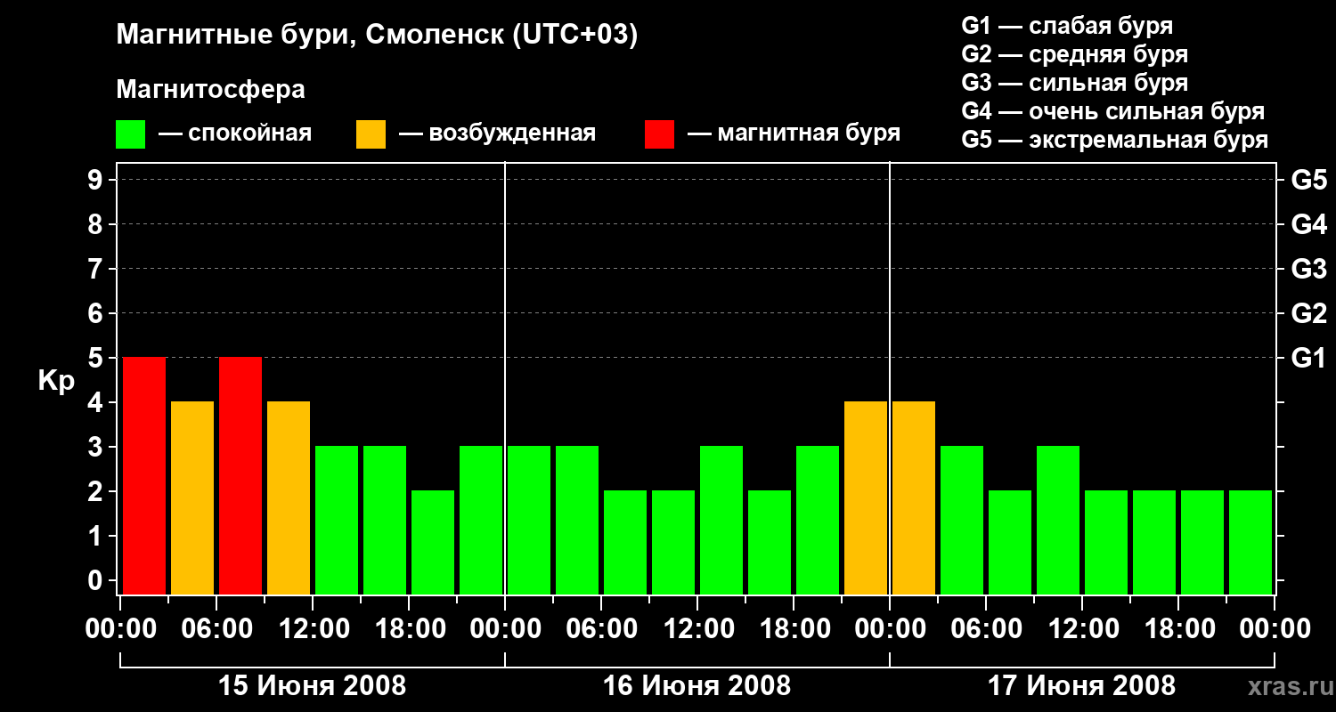Click the G1 label on right axis

coord(1309,359)
